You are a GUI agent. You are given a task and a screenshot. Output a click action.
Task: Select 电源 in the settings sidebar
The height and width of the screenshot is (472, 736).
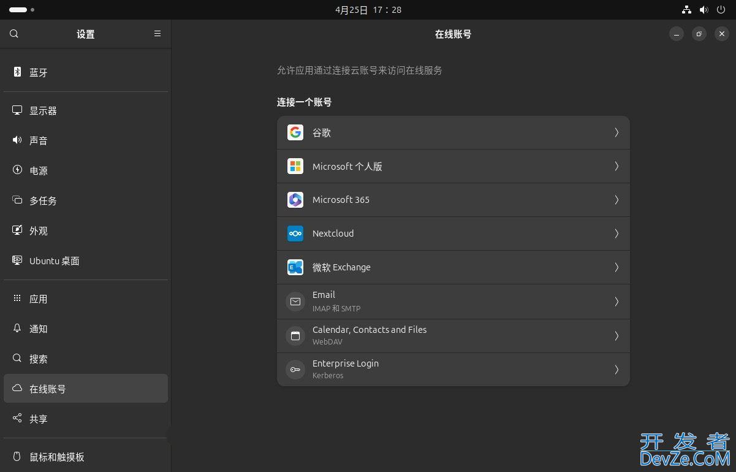[86, 171]
